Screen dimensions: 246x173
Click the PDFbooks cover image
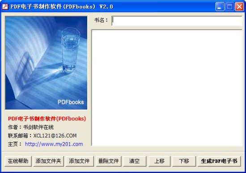point(46,63)
